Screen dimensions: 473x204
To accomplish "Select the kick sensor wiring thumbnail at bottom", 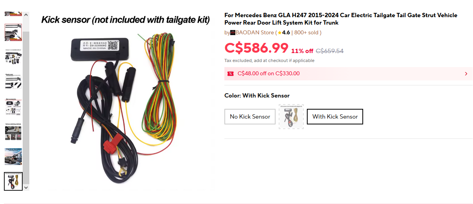I will (13, 181).
